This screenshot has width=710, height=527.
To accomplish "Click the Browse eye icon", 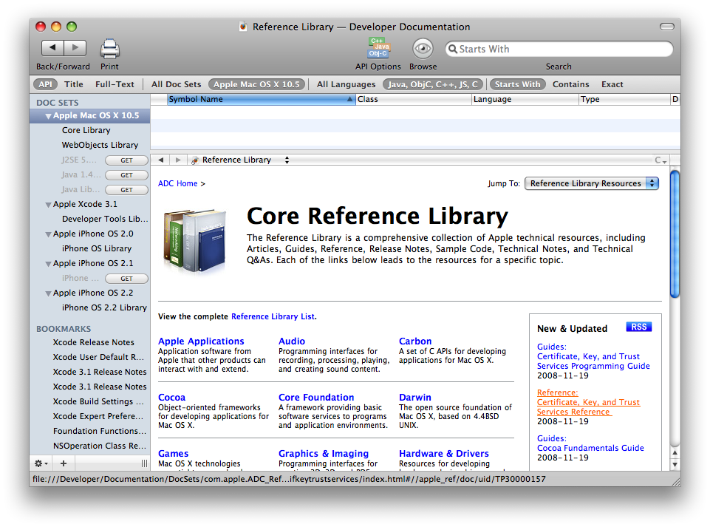I will [x=423, y=48].
